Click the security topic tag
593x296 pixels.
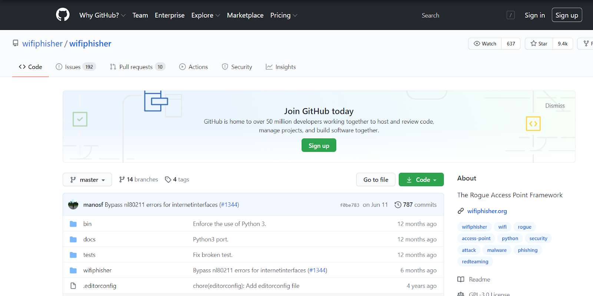(538, 238)
